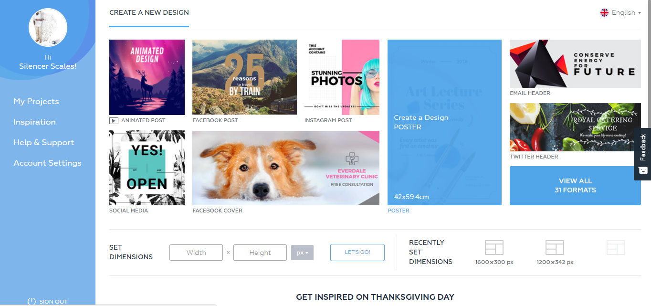This screenshot has height=306, width=651.
Task: Click the Width input field
Action: tap(196, 253)
